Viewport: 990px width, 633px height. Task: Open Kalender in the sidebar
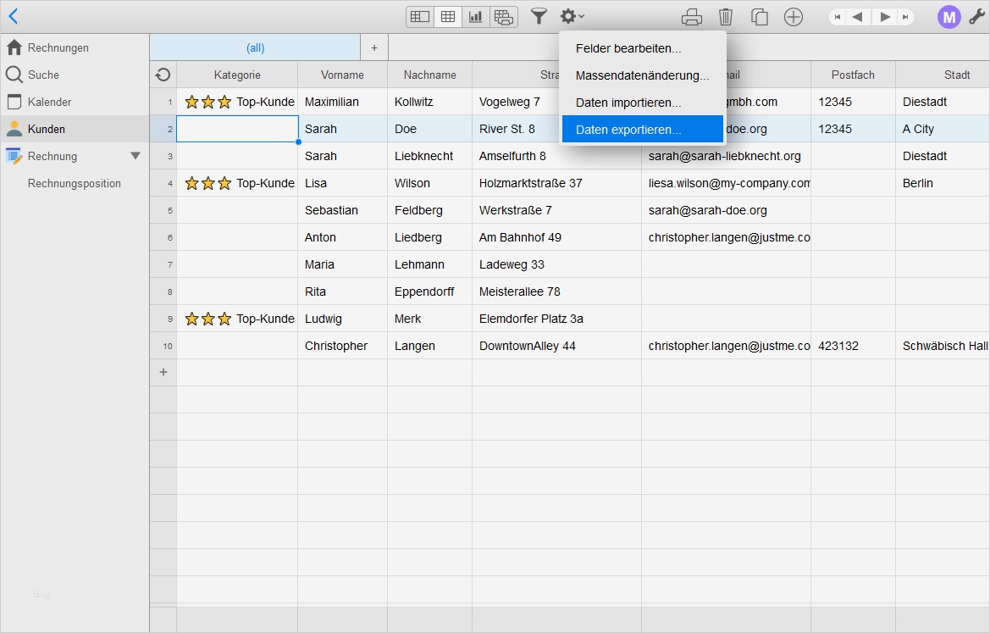point(49,102)
